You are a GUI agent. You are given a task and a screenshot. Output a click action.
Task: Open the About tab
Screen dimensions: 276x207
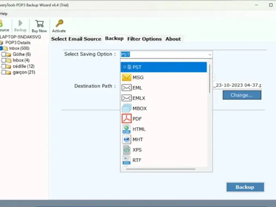pyautogui.click(x=173, y=39)
